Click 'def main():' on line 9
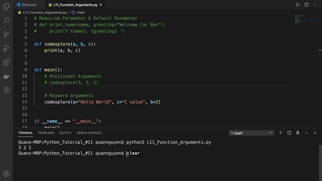The height and width of the screenshot is (181, 322). point(48,70)
